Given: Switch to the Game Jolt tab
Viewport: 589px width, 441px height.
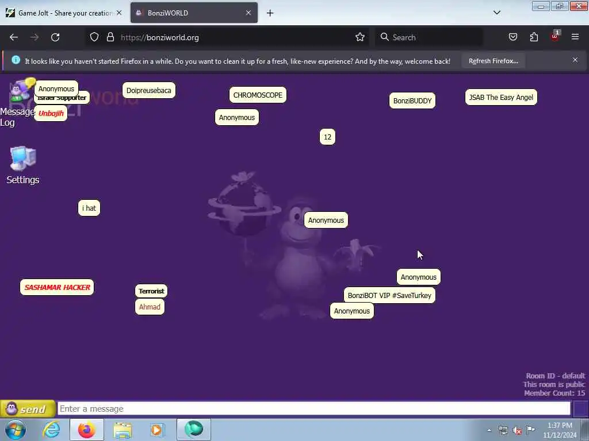Looking at the screenshot, I should pos(63,13).
